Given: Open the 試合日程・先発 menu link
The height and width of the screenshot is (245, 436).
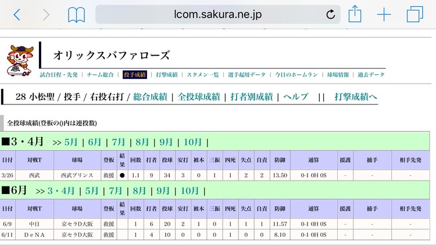Looking at the screenshot, I should coord(59,75).
